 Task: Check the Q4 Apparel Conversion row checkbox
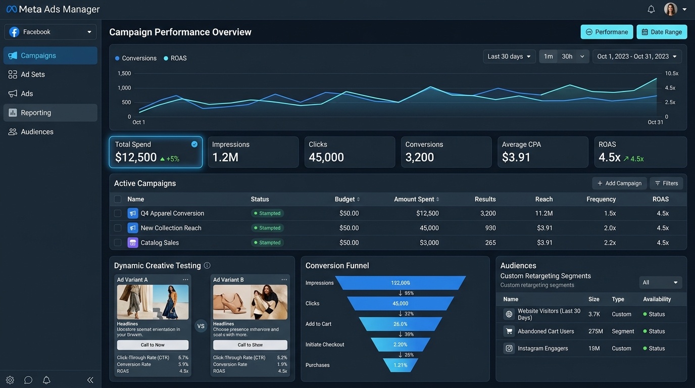118,213
